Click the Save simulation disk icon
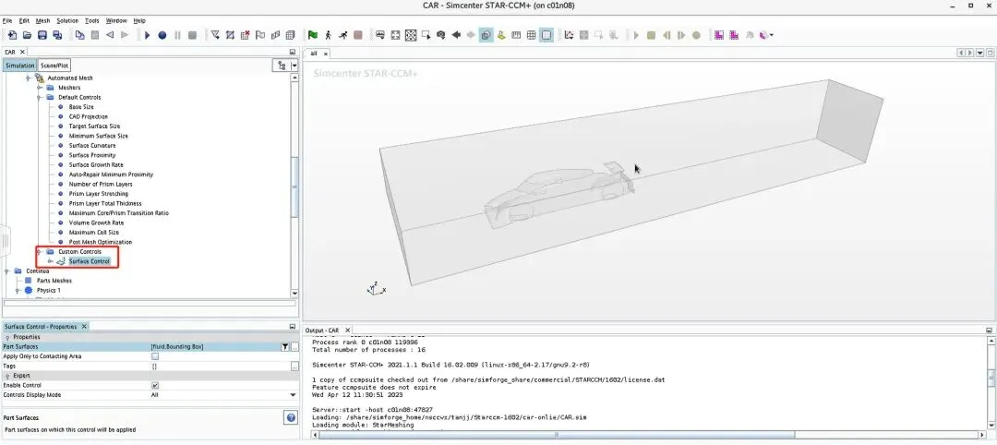The image size is (997, 445). pyautogui.click(x=42, y=36)
